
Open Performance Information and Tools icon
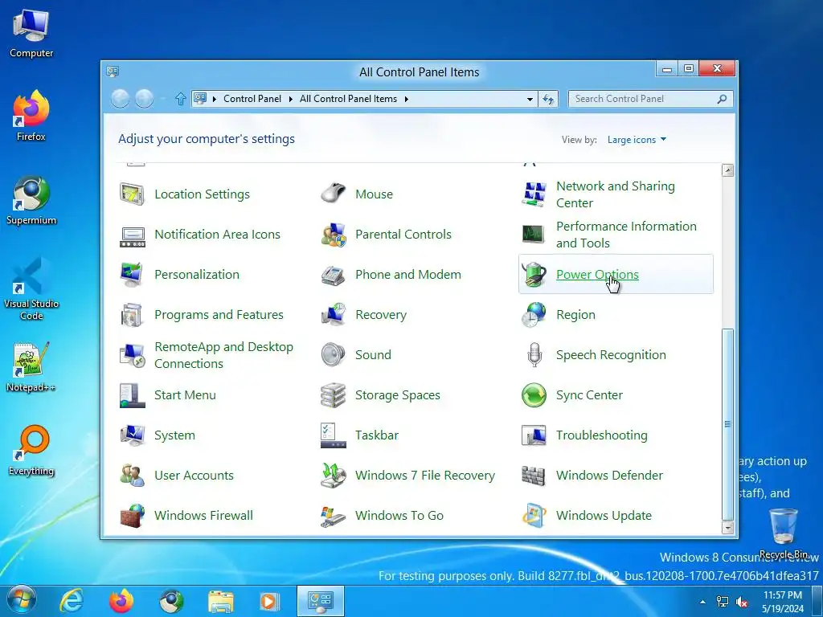tap(534, 235)
